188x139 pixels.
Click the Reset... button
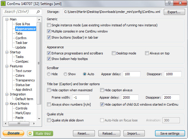coord(84,133)
